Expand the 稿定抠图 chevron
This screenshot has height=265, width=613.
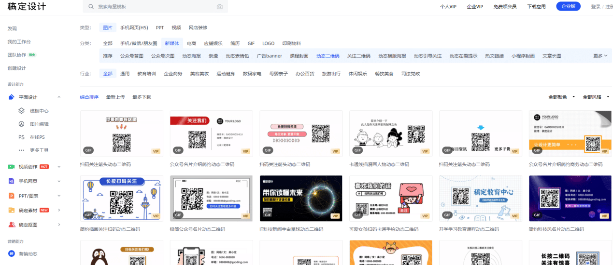[59, 225]
